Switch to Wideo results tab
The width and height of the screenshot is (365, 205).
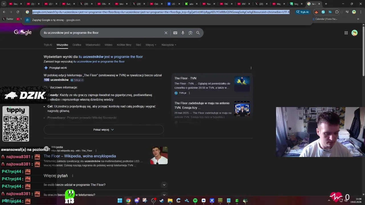click(108, 45)
